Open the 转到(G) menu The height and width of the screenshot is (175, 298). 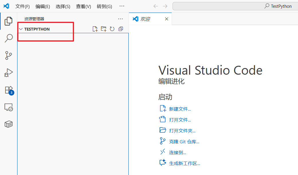[x=104, y=7]
